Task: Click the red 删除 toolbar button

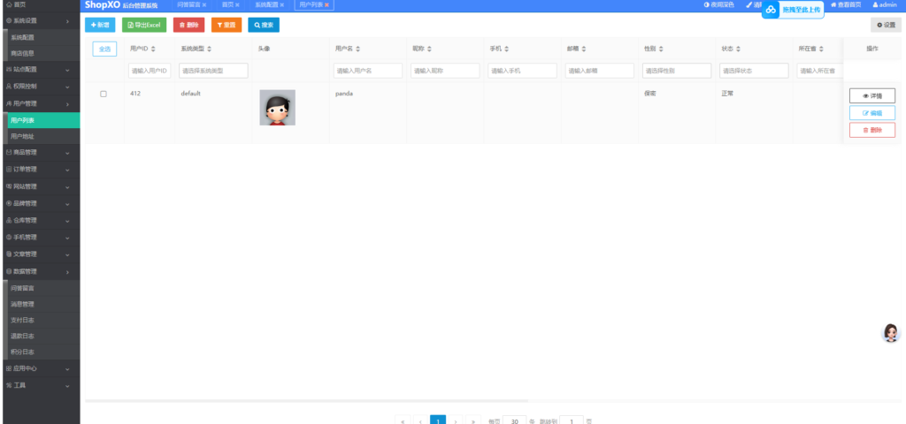Action: [189, 25]
